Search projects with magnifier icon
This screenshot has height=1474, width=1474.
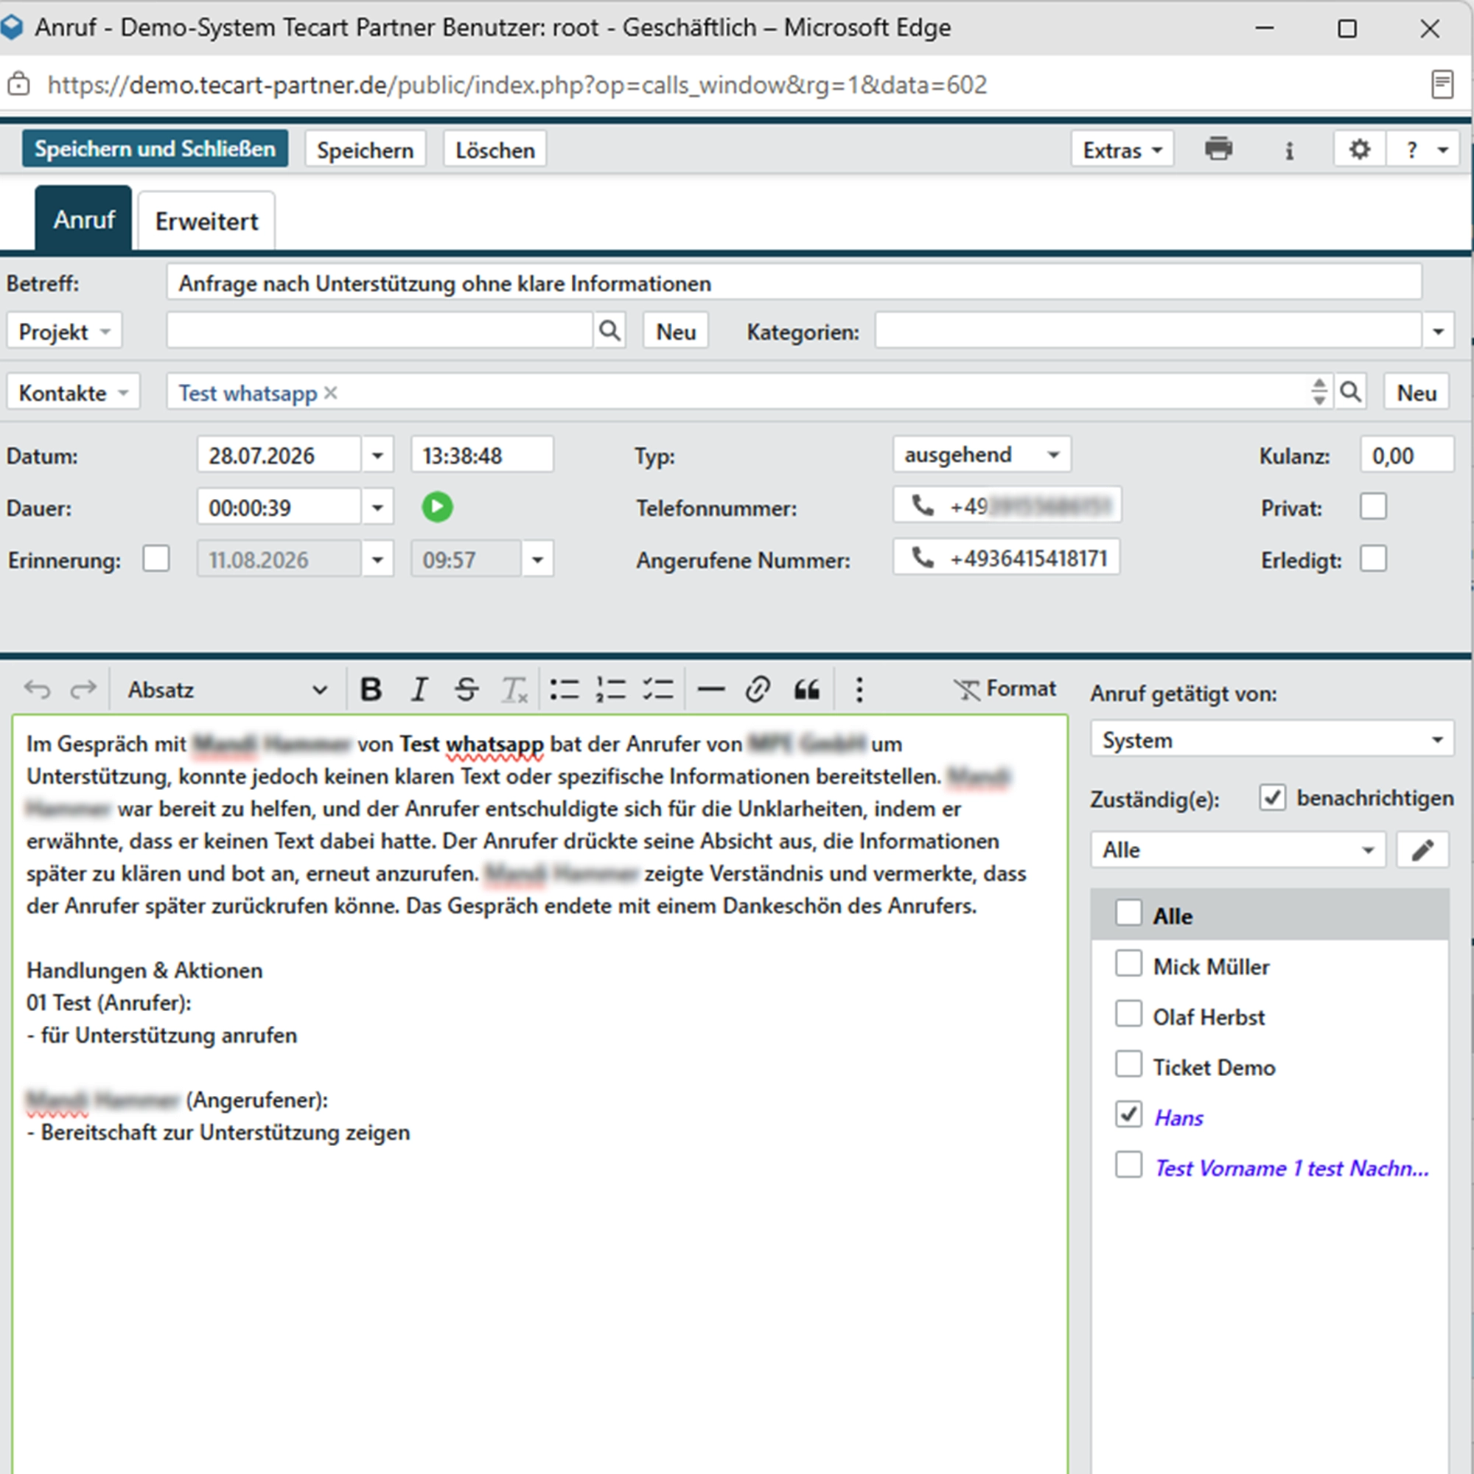click(x=609, y=331)
